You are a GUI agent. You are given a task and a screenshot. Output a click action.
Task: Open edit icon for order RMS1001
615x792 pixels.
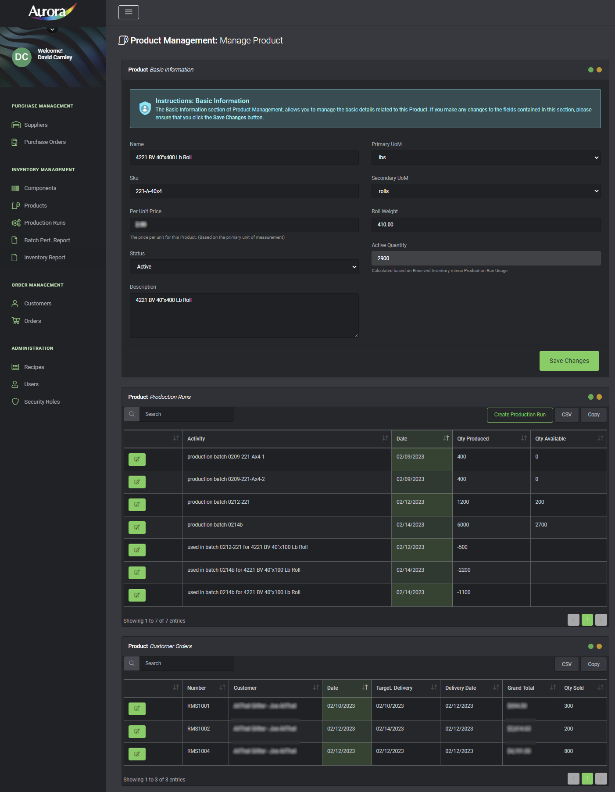(x=137, y=709)
